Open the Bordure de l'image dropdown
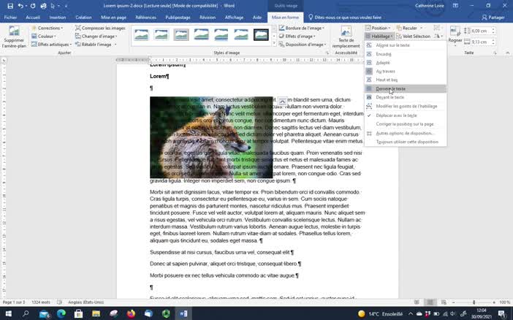This screenshot has height=320, width=513. coord(302,28)
